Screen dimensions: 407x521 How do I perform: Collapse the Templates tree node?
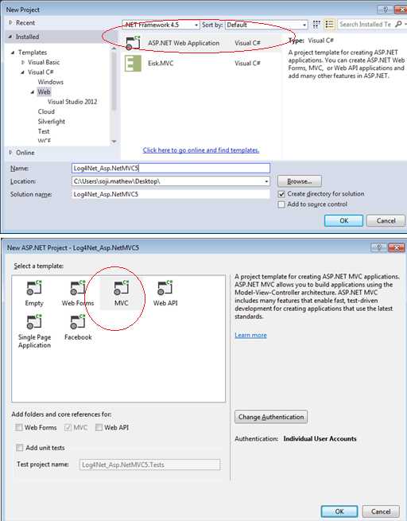13,52
